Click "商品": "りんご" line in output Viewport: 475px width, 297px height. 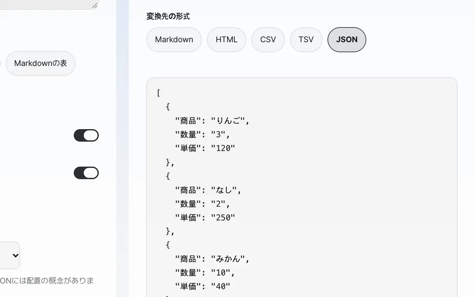click(213, 121)
